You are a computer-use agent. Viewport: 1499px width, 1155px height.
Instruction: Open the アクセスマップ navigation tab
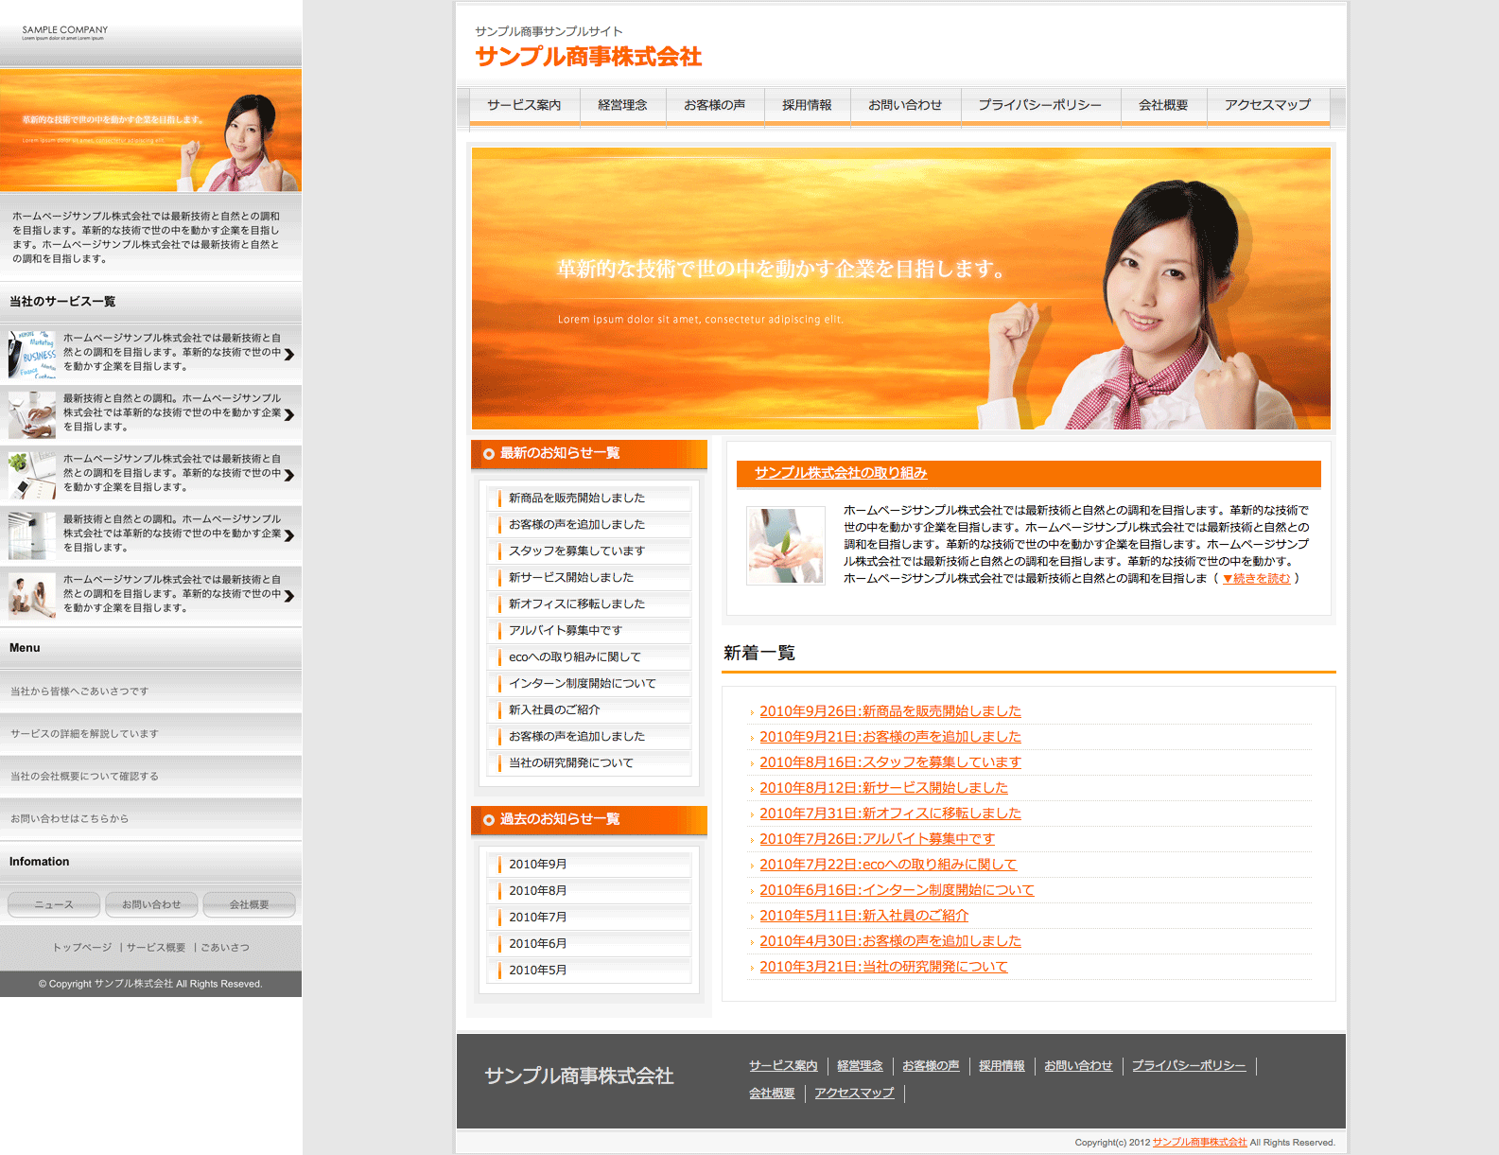1267,105
